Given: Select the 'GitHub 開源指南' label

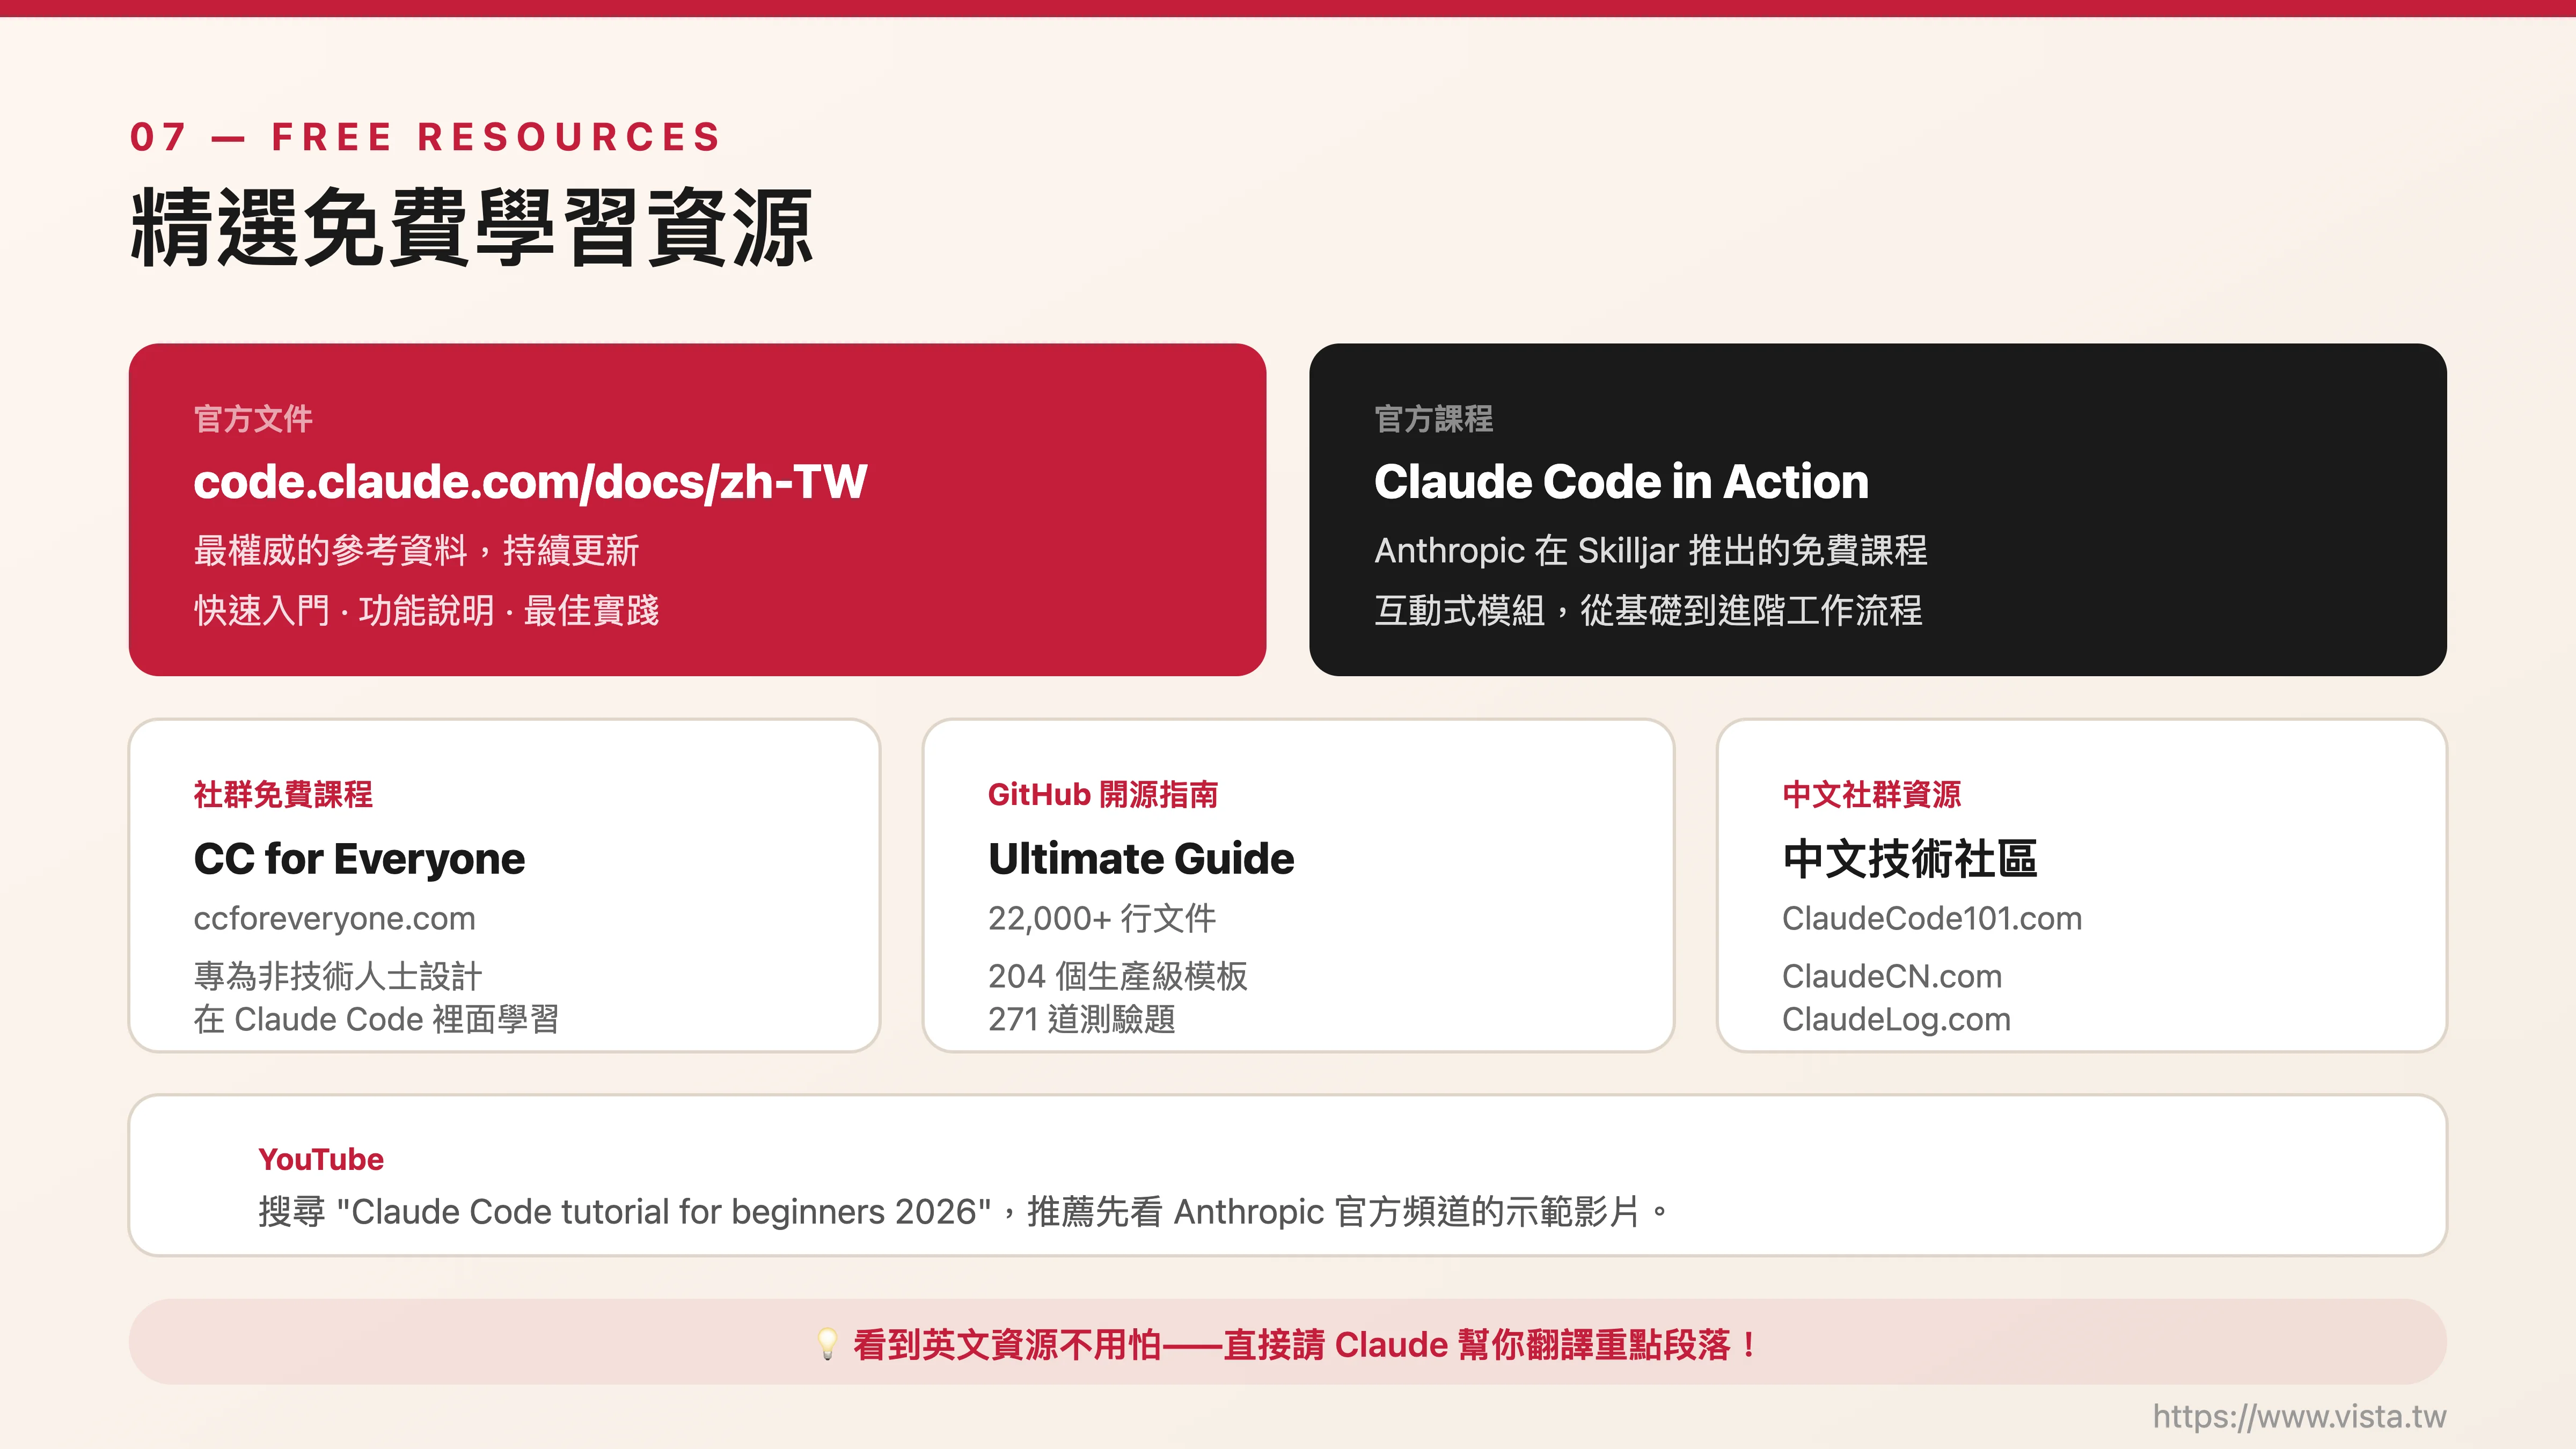Looking at the screenshot, I should click(1103, 794).
